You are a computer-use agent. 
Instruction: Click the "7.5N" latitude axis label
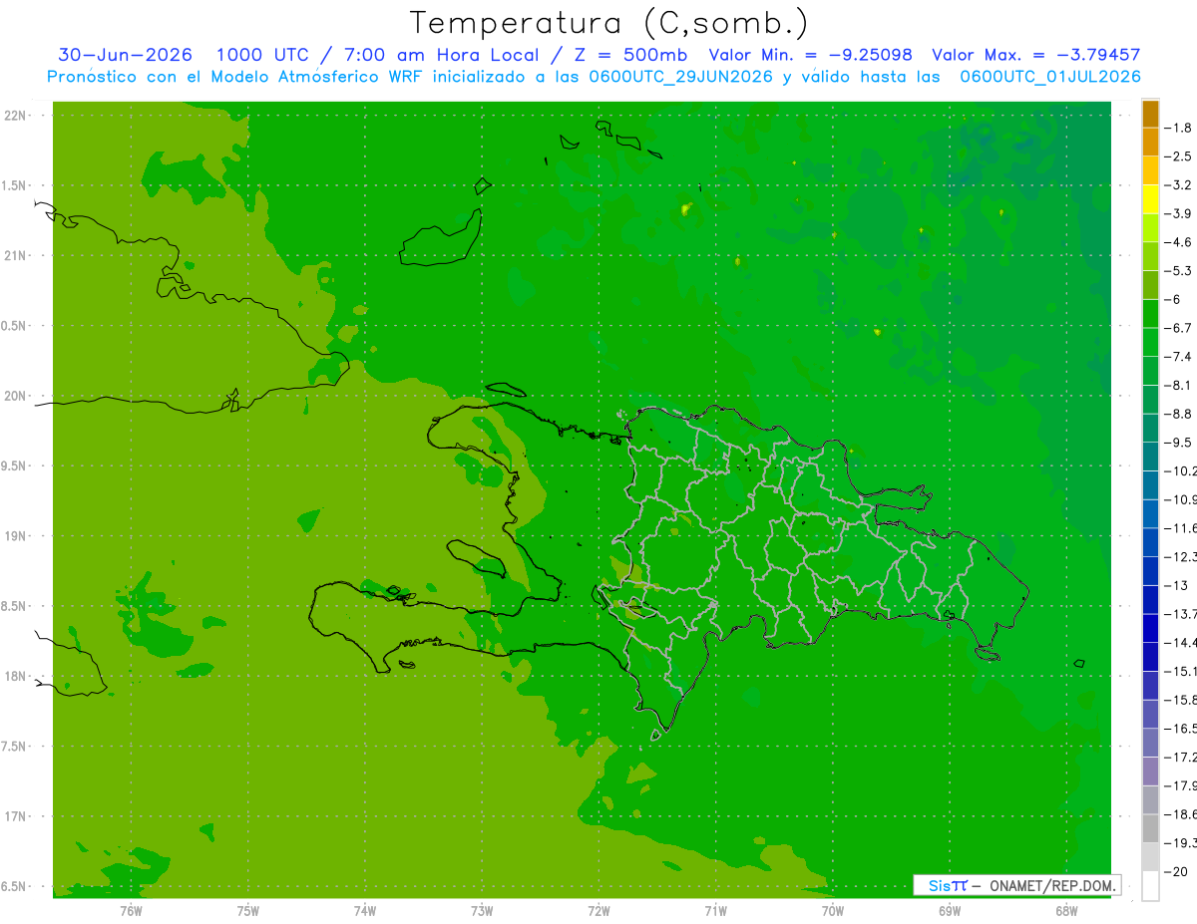point(15,747)
